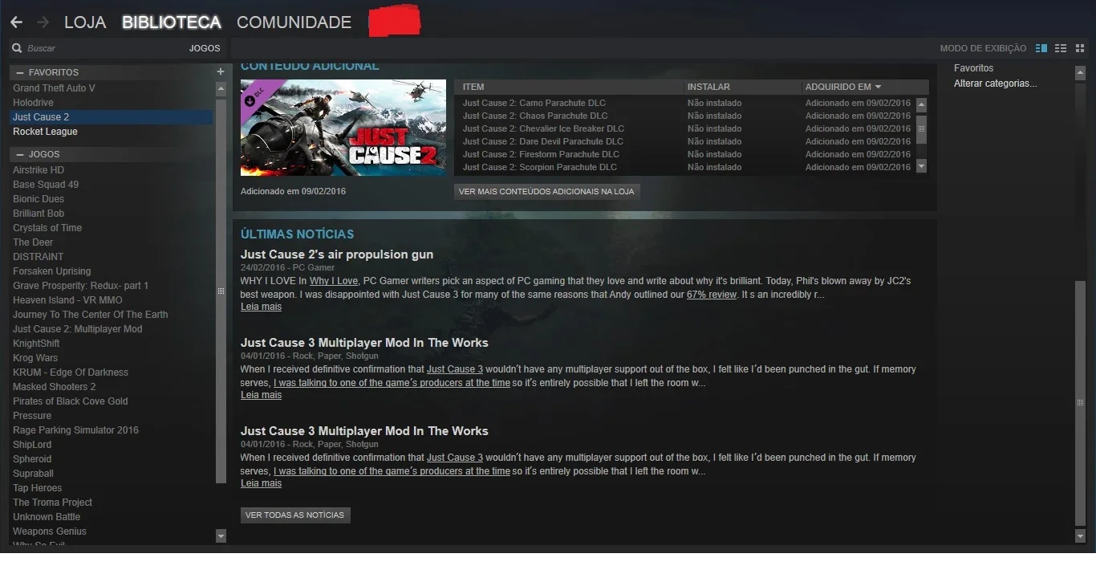The width and height of the screenshot is (1096, 574).
Task: Select Brilliant Bob game
Action: [39, 214]
